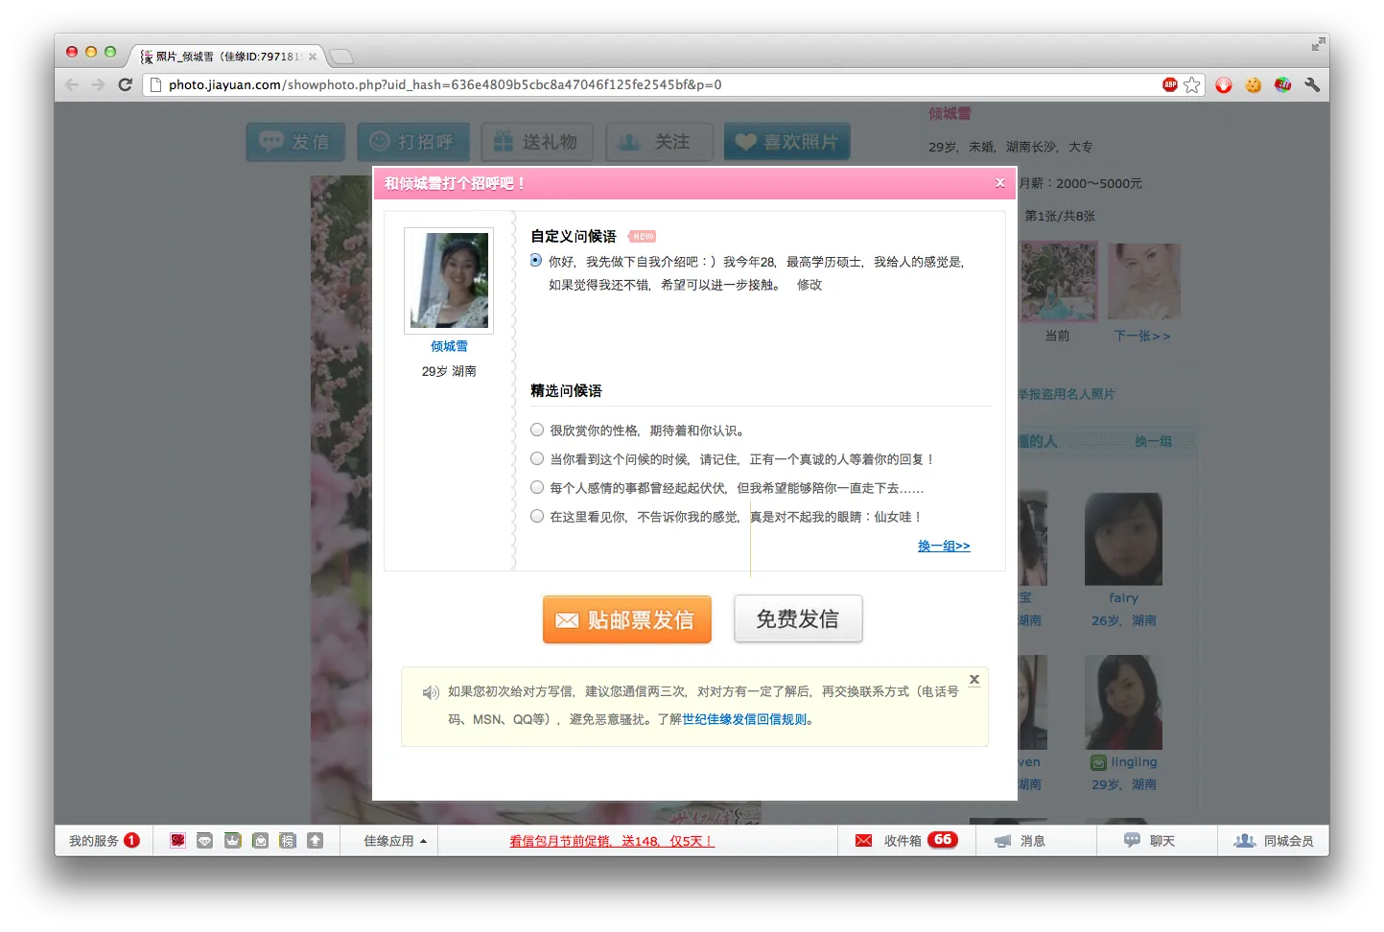Open the next photo thumbnail above 下一张
This screenshot has width=1384, height=932.
pyautogui.click(x=1144, y=281)
